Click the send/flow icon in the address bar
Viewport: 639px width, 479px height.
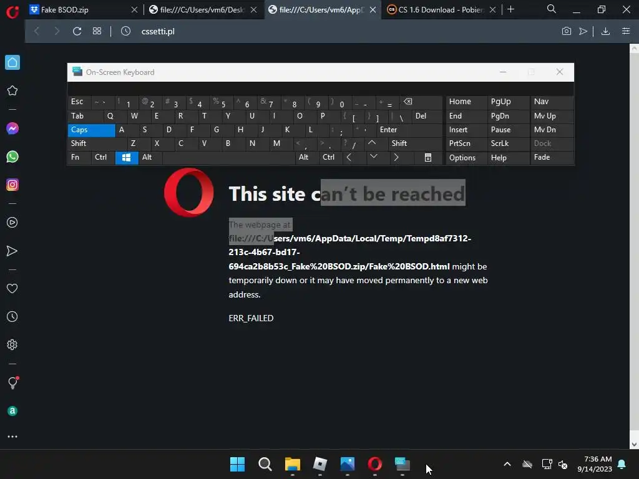[583, 31]
